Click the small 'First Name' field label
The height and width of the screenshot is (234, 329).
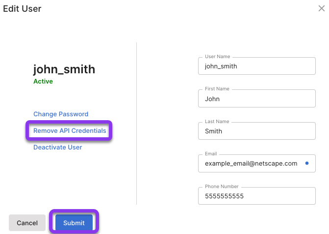pos(217,88)
